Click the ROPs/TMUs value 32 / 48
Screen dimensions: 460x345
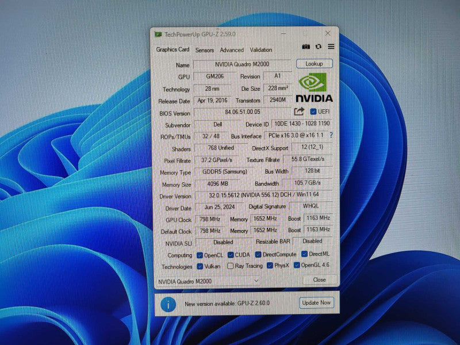pos(211,136)
